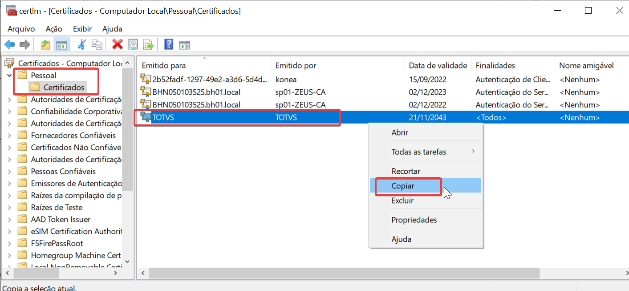Expand the eSIM Certification Authorit node
629x291 pixels.
pyautogui.click(x=9, y=231)
